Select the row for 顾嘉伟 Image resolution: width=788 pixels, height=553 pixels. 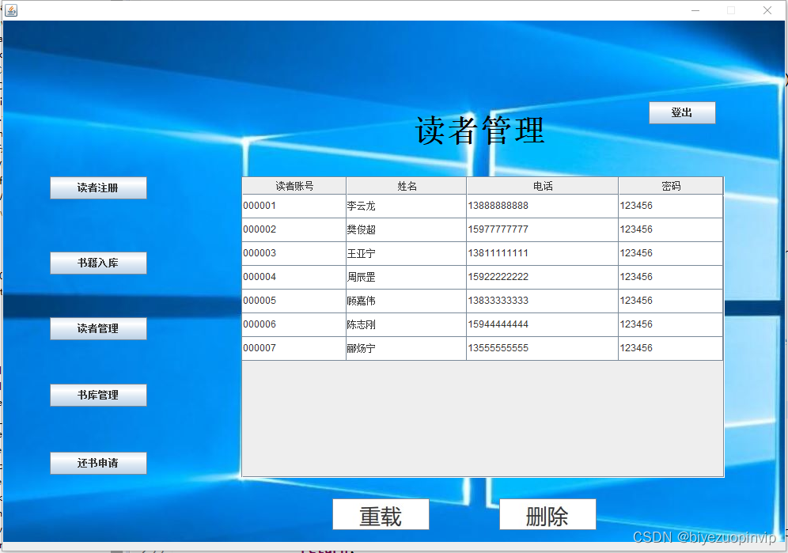coord(405,301)
